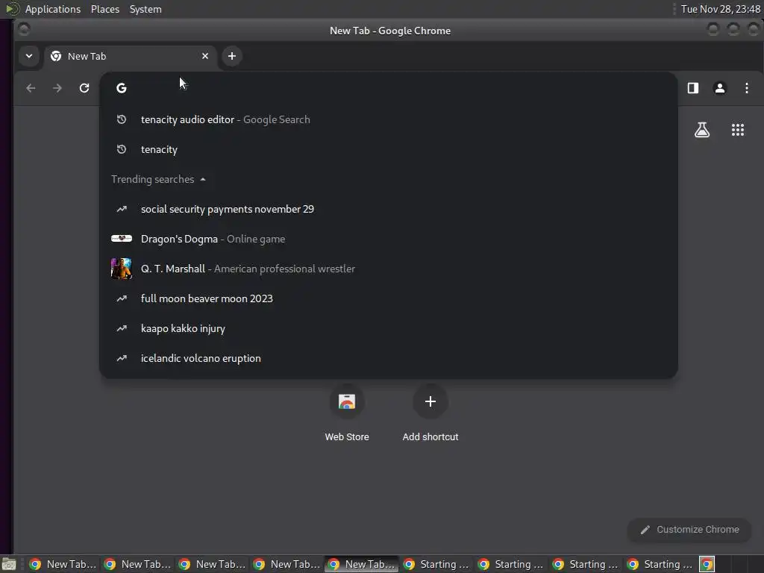Close the New Tab tab

(x=205, y=56)
